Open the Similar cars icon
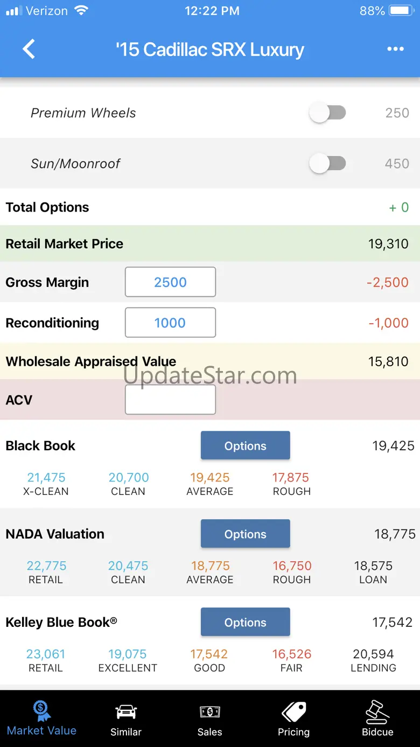Image resolution: width=420 pixels, height=747 pixels. [126, 711]
